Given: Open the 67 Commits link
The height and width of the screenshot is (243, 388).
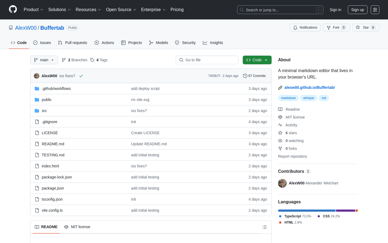Looking at the screenshot, I should [254, 76].
